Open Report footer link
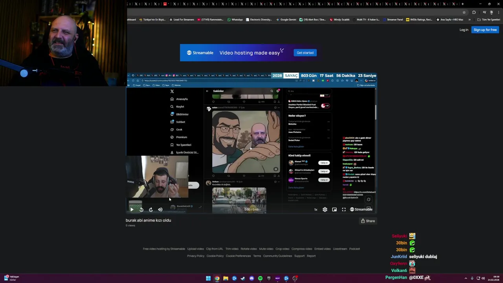 (x=311, y=256)
